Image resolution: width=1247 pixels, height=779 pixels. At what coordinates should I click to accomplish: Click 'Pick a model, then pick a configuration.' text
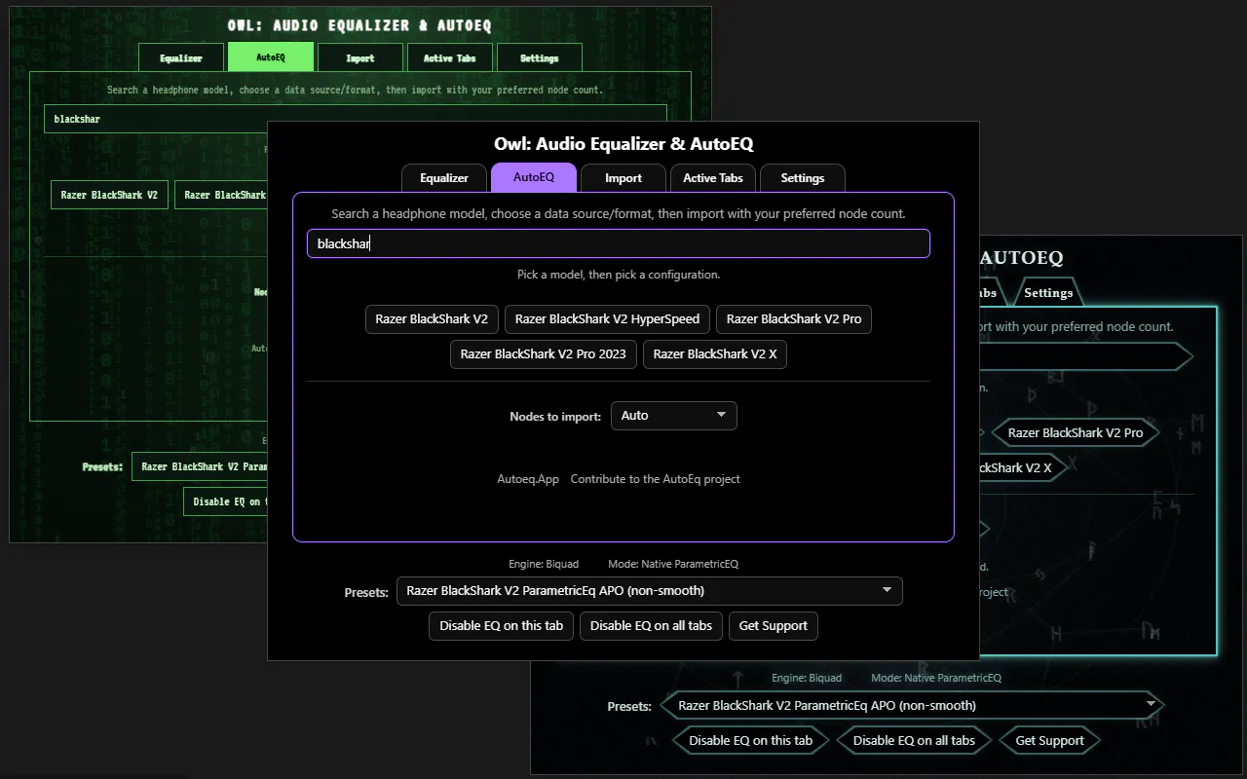[x=619, y=275]
